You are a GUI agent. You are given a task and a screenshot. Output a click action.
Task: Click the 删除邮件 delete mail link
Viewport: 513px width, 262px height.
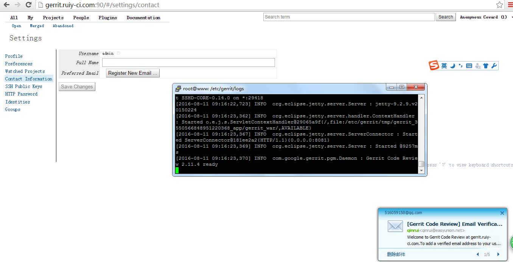click(396, 254)
